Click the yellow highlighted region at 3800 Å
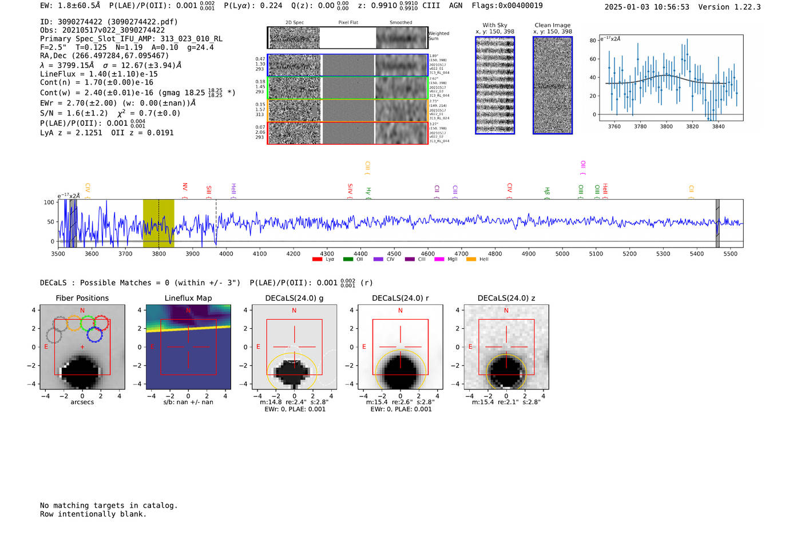Screen dimensions: 801x545 click(158, 223)
